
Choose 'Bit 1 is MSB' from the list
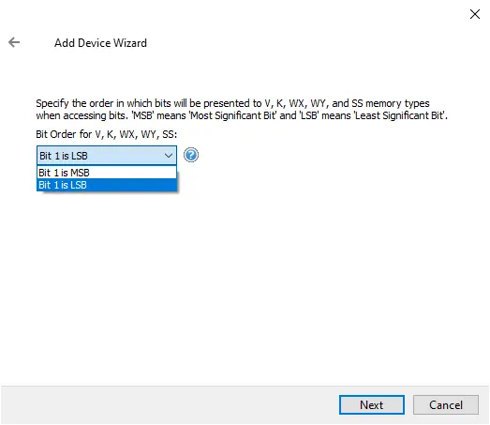pos(107,173)
